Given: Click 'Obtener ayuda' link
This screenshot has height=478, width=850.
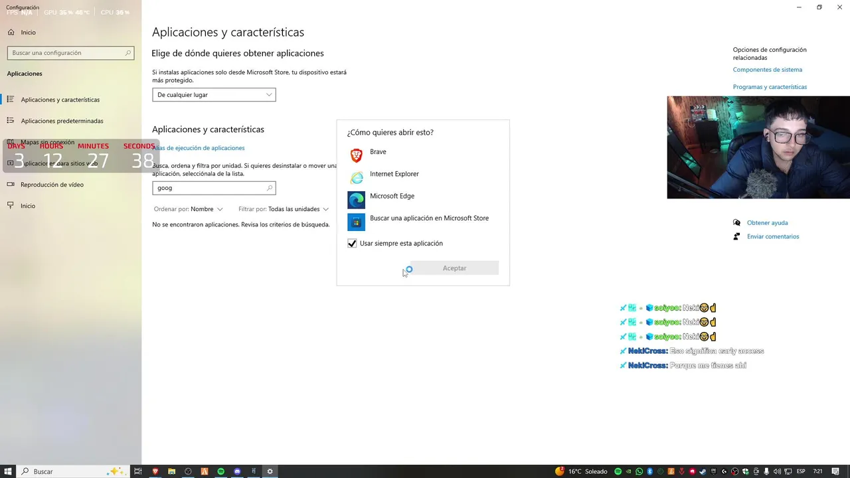Looking at the screenshot, I should [767, 223].
